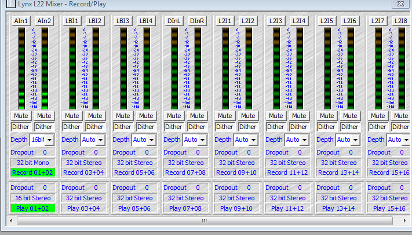Viewport: 412px width, 235px height.
Task: Click the LBI1 level meter
Action: [x=72, y=68]
